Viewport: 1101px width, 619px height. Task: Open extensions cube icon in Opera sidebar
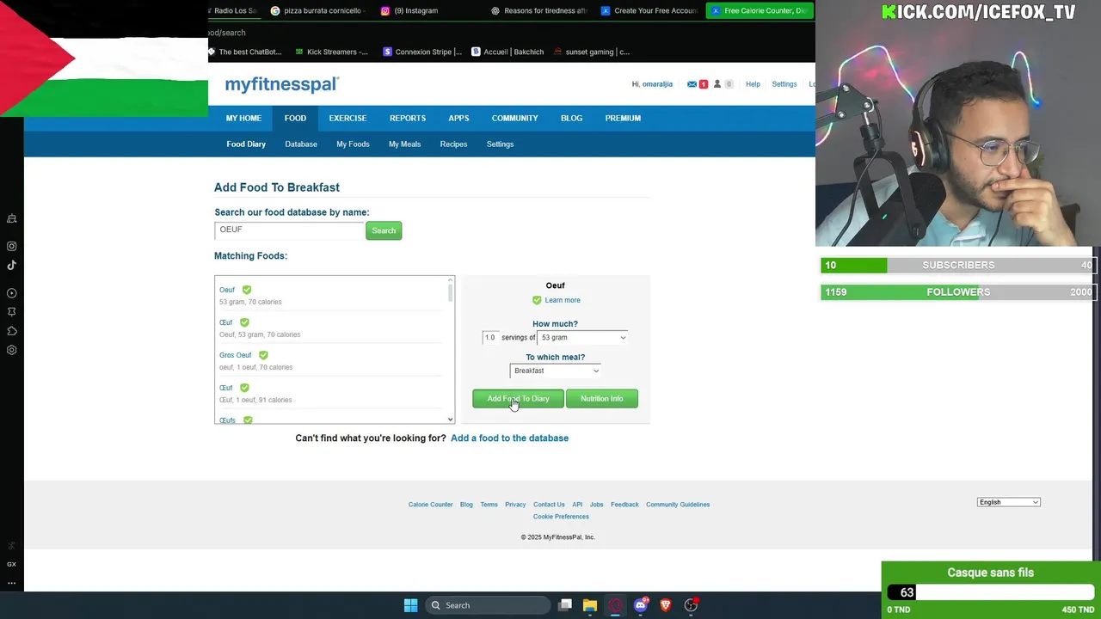coord(12,331)
